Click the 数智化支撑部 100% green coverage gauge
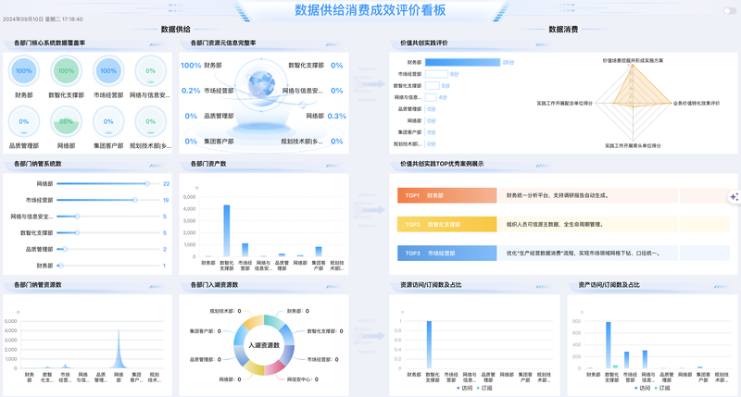741x397 pixels. 66,71
